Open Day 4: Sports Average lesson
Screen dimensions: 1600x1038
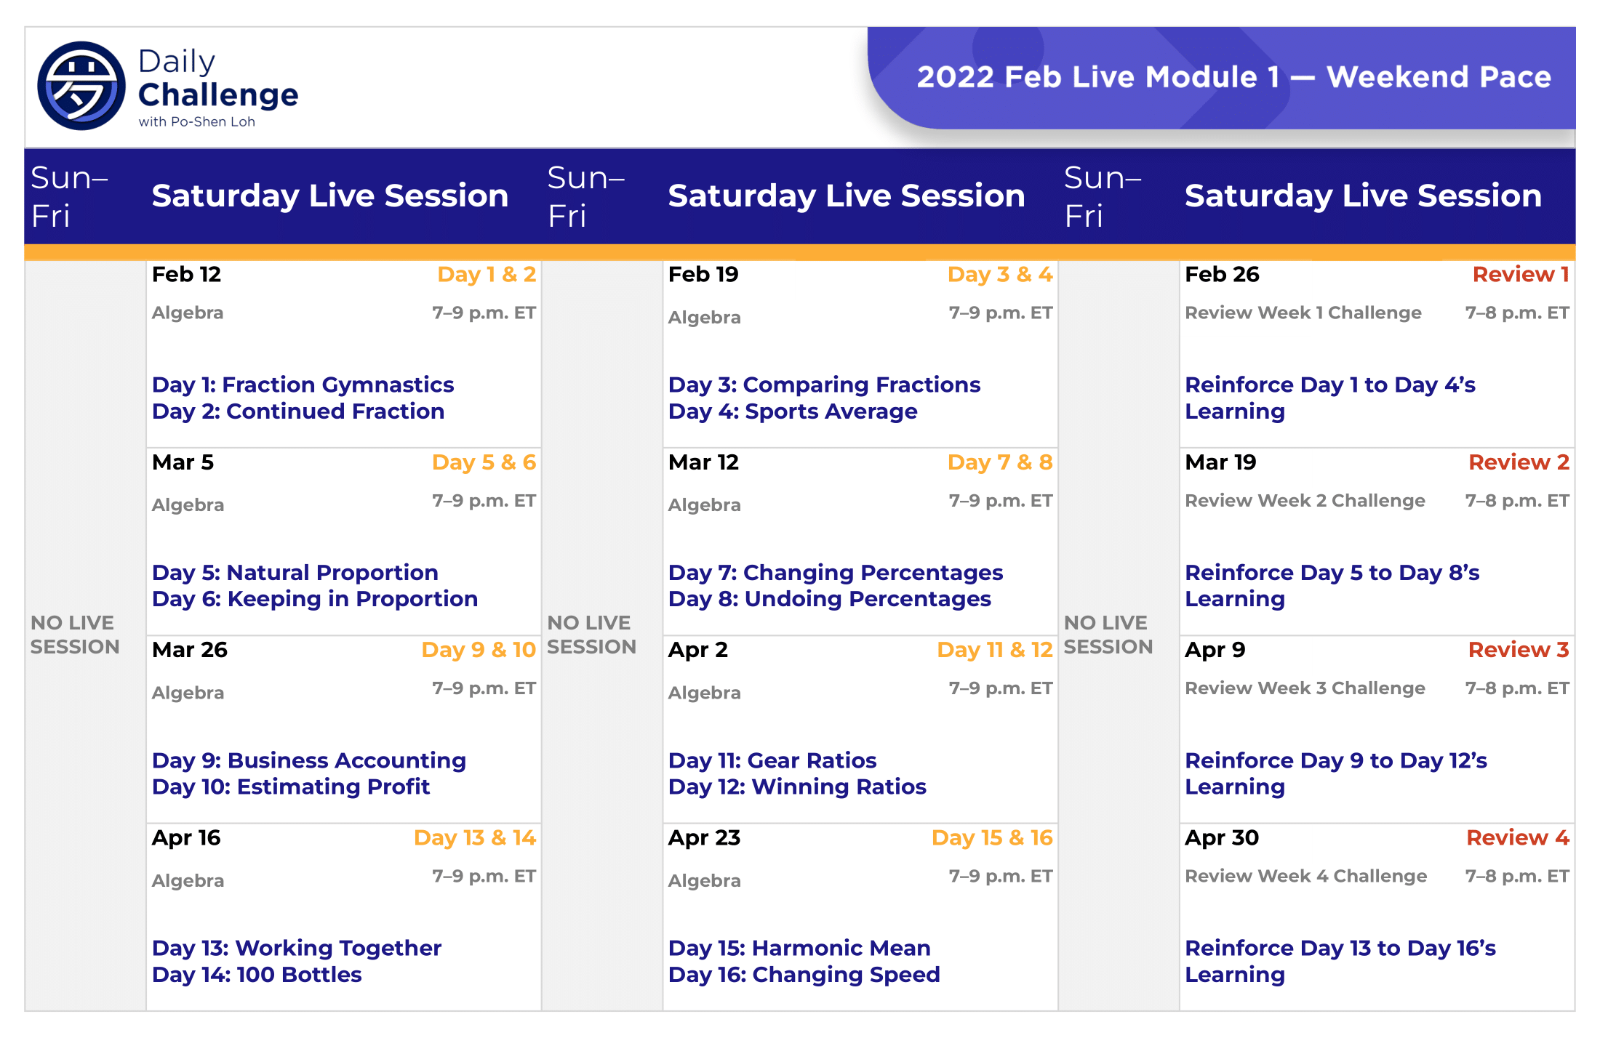coord(793,411)
